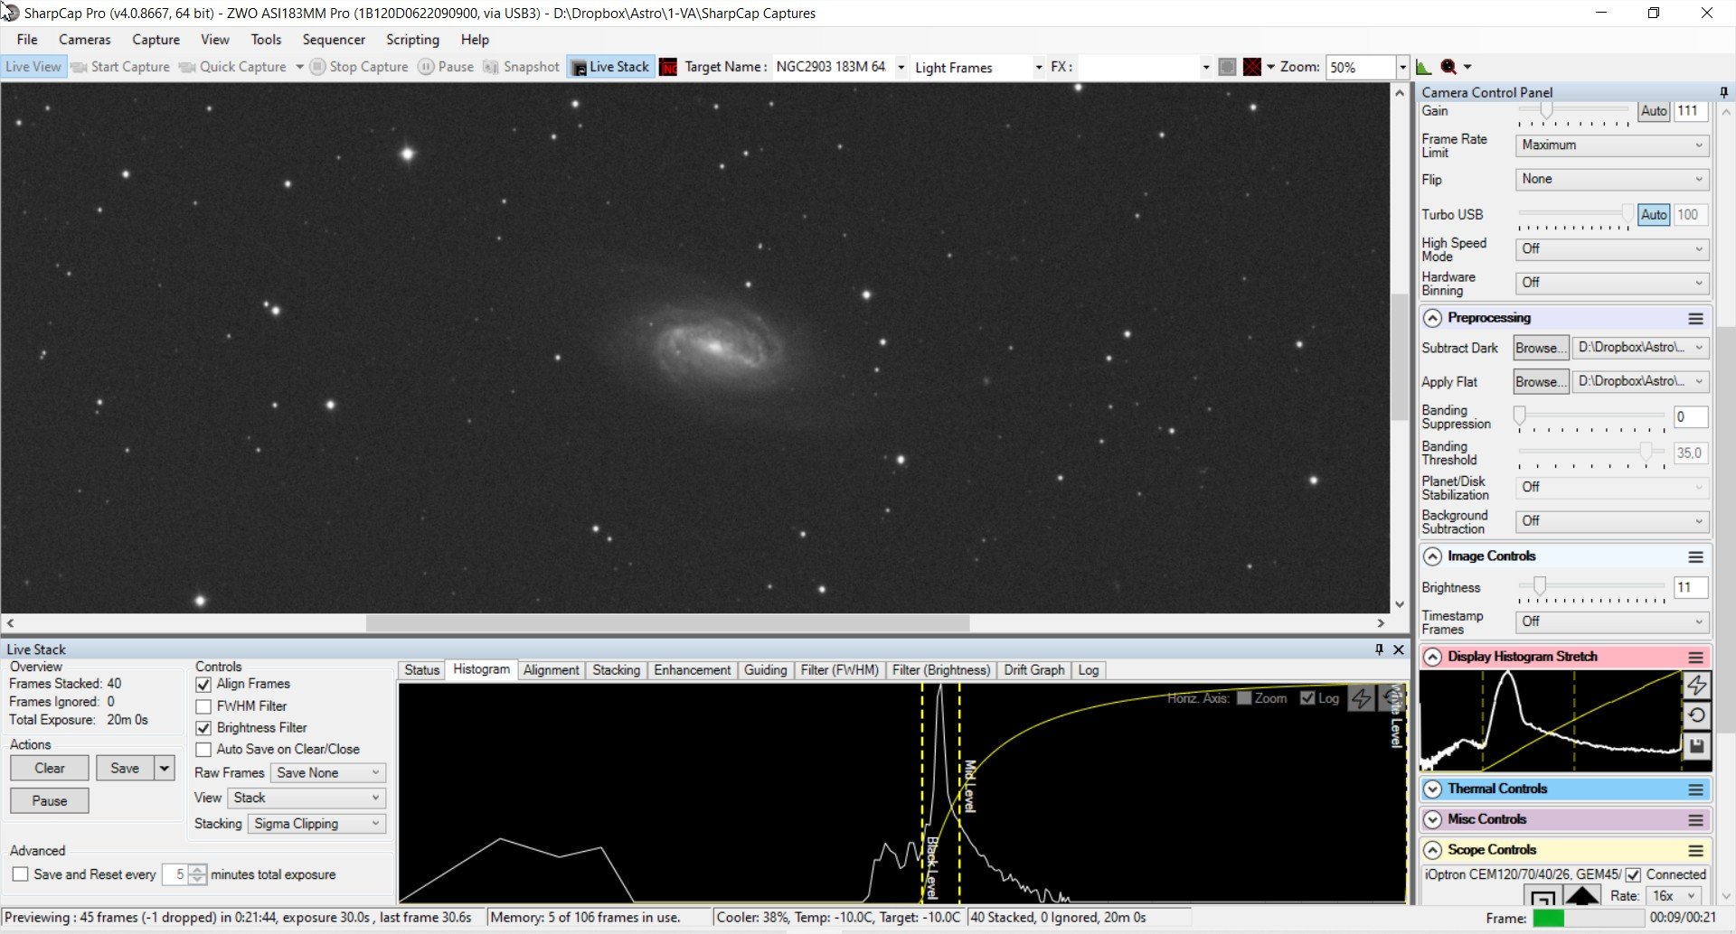Screen dimensions: 1736x934
Task: Toggle the histogram Zoom checkbox
Action: [x=1244, y=698]
